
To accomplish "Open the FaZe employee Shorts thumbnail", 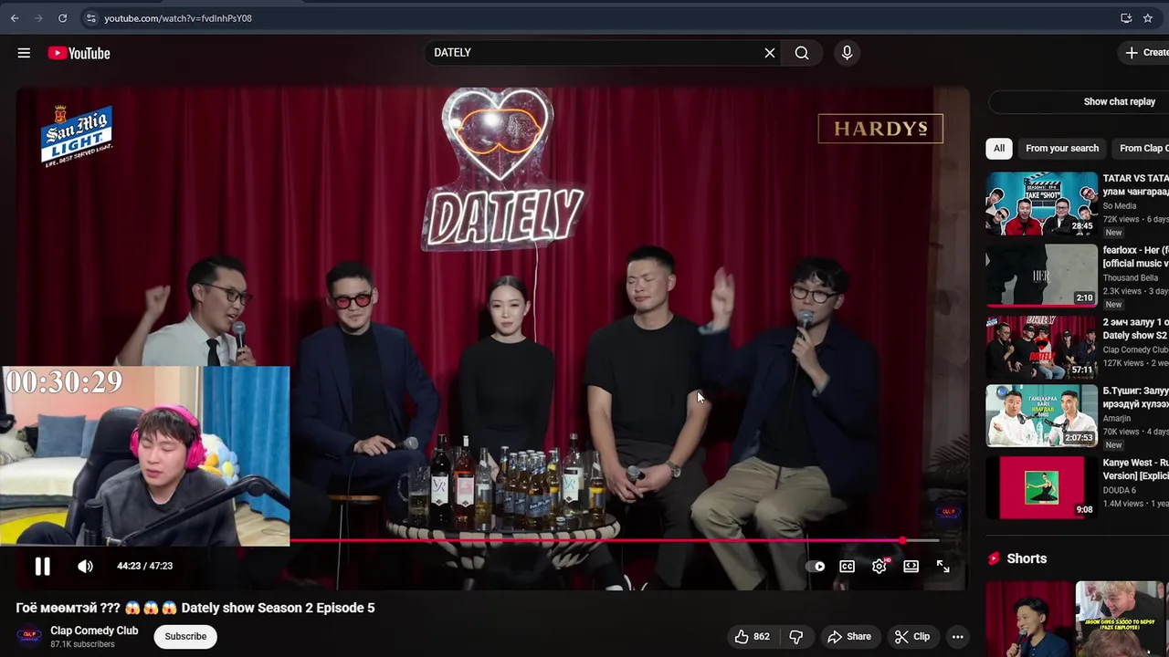I will (x=1121, y=619).
